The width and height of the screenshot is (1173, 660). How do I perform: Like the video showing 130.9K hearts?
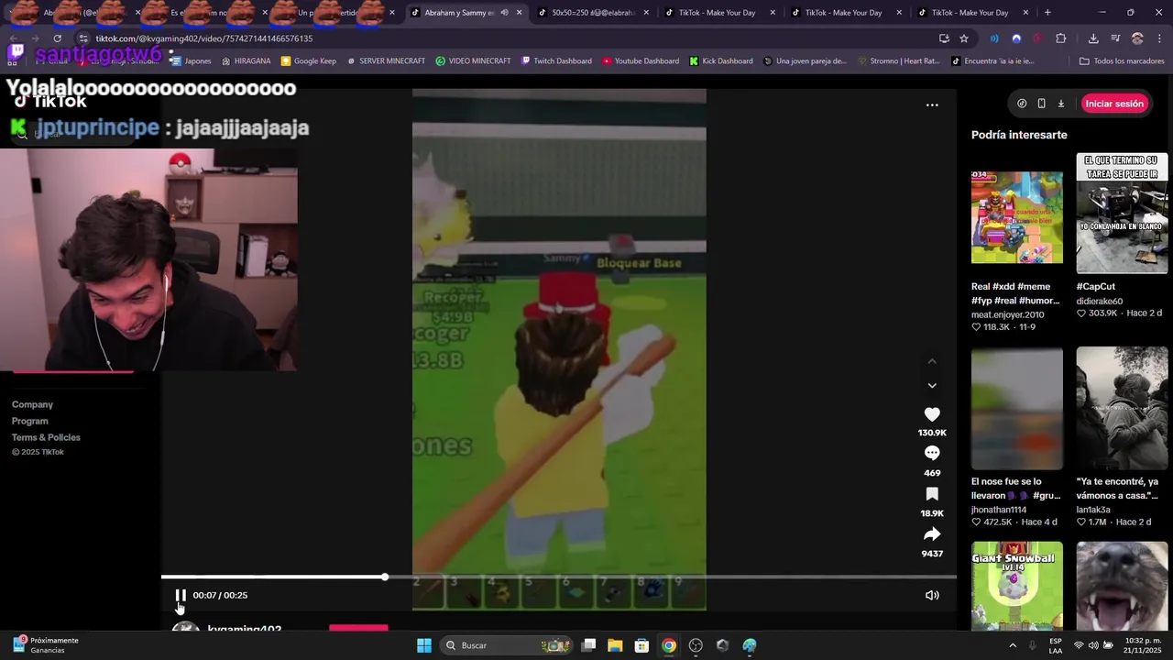932,414
